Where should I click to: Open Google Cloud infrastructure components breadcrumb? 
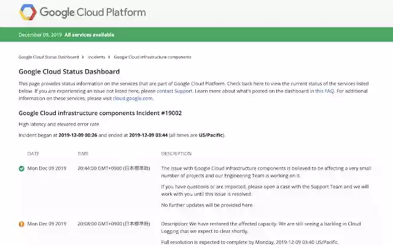152,57
